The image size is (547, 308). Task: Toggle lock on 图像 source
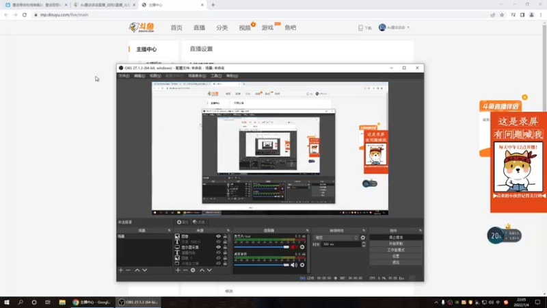225,236
